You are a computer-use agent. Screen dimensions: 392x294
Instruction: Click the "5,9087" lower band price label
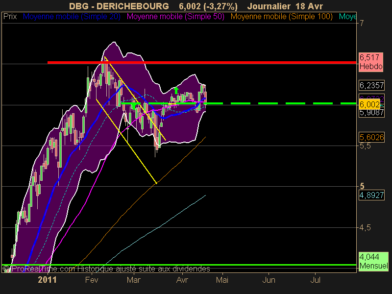click(x=371, y=113)
